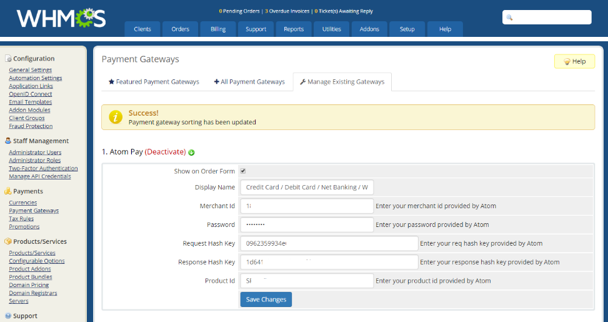The image size is (608, 322).
Task: Click the Product Id input field
Action: click(x=307, y=281)
